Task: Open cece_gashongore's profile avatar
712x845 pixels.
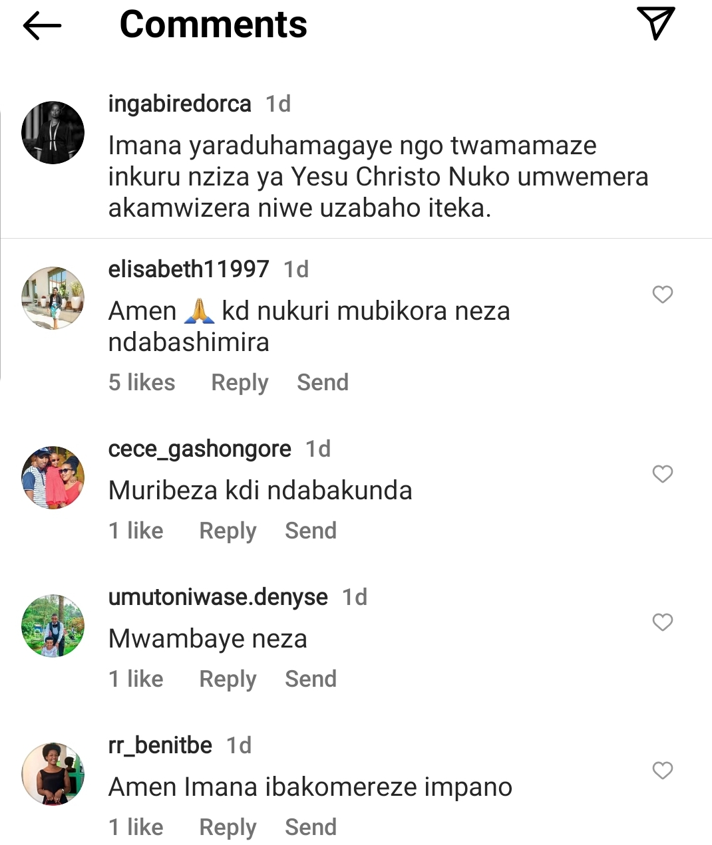Action: tap(53, 477)
